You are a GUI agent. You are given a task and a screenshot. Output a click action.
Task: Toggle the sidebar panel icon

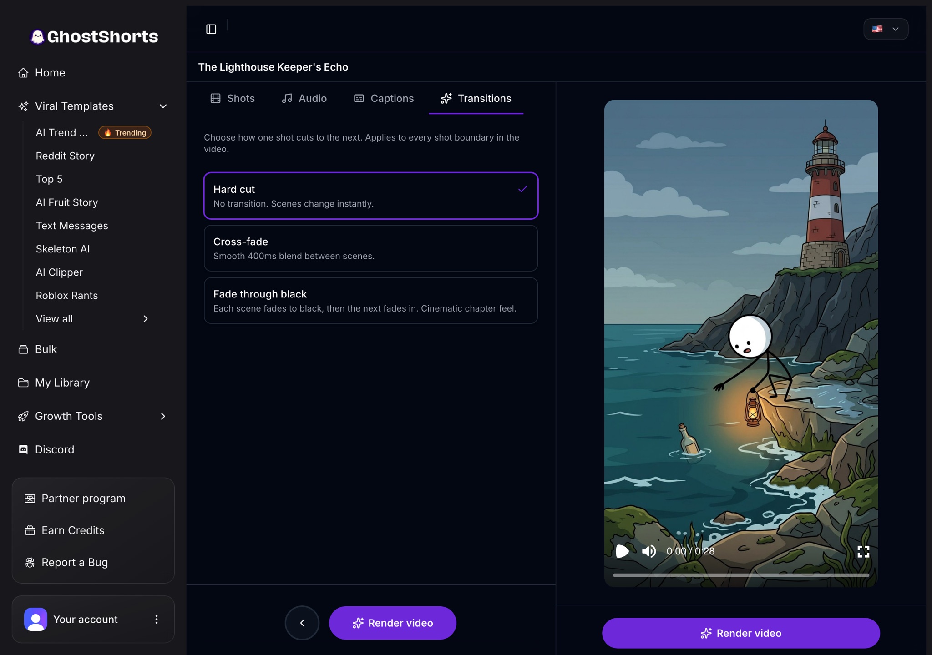point(211,29)
